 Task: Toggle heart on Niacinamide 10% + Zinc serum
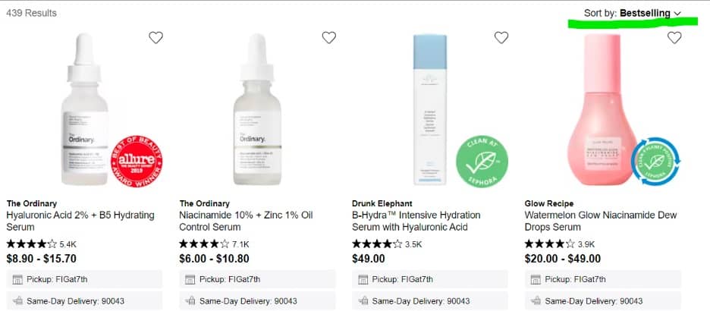point(328,37)
